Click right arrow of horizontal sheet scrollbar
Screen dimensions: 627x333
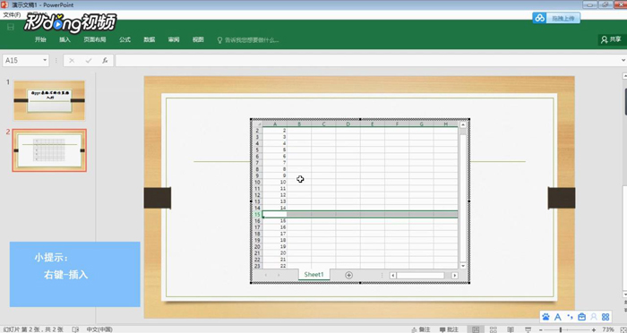455,276
